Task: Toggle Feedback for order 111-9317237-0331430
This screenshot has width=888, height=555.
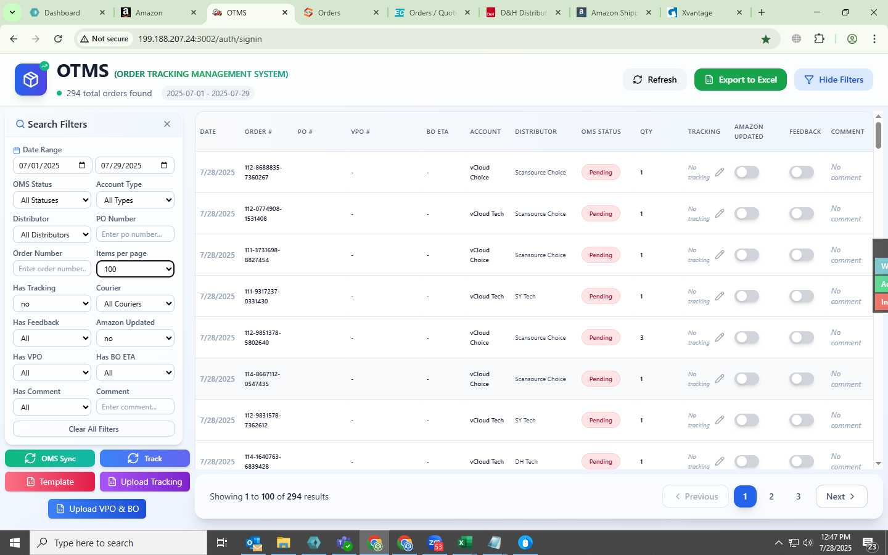Action: point(802,296)
